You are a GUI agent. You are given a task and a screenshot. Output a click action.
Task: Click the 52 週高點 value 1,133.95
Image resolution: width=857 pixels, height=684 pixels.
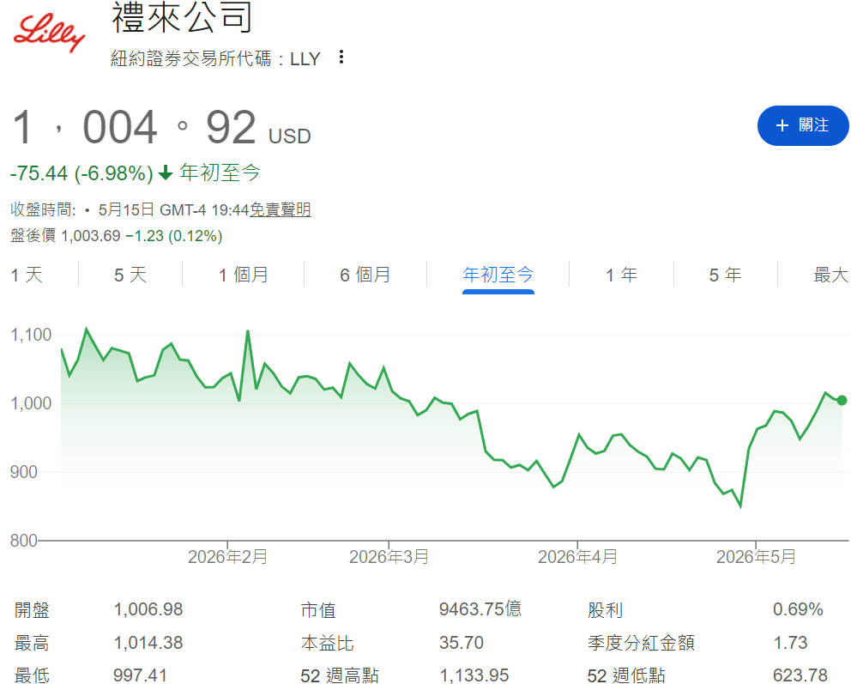click(474, 675)
